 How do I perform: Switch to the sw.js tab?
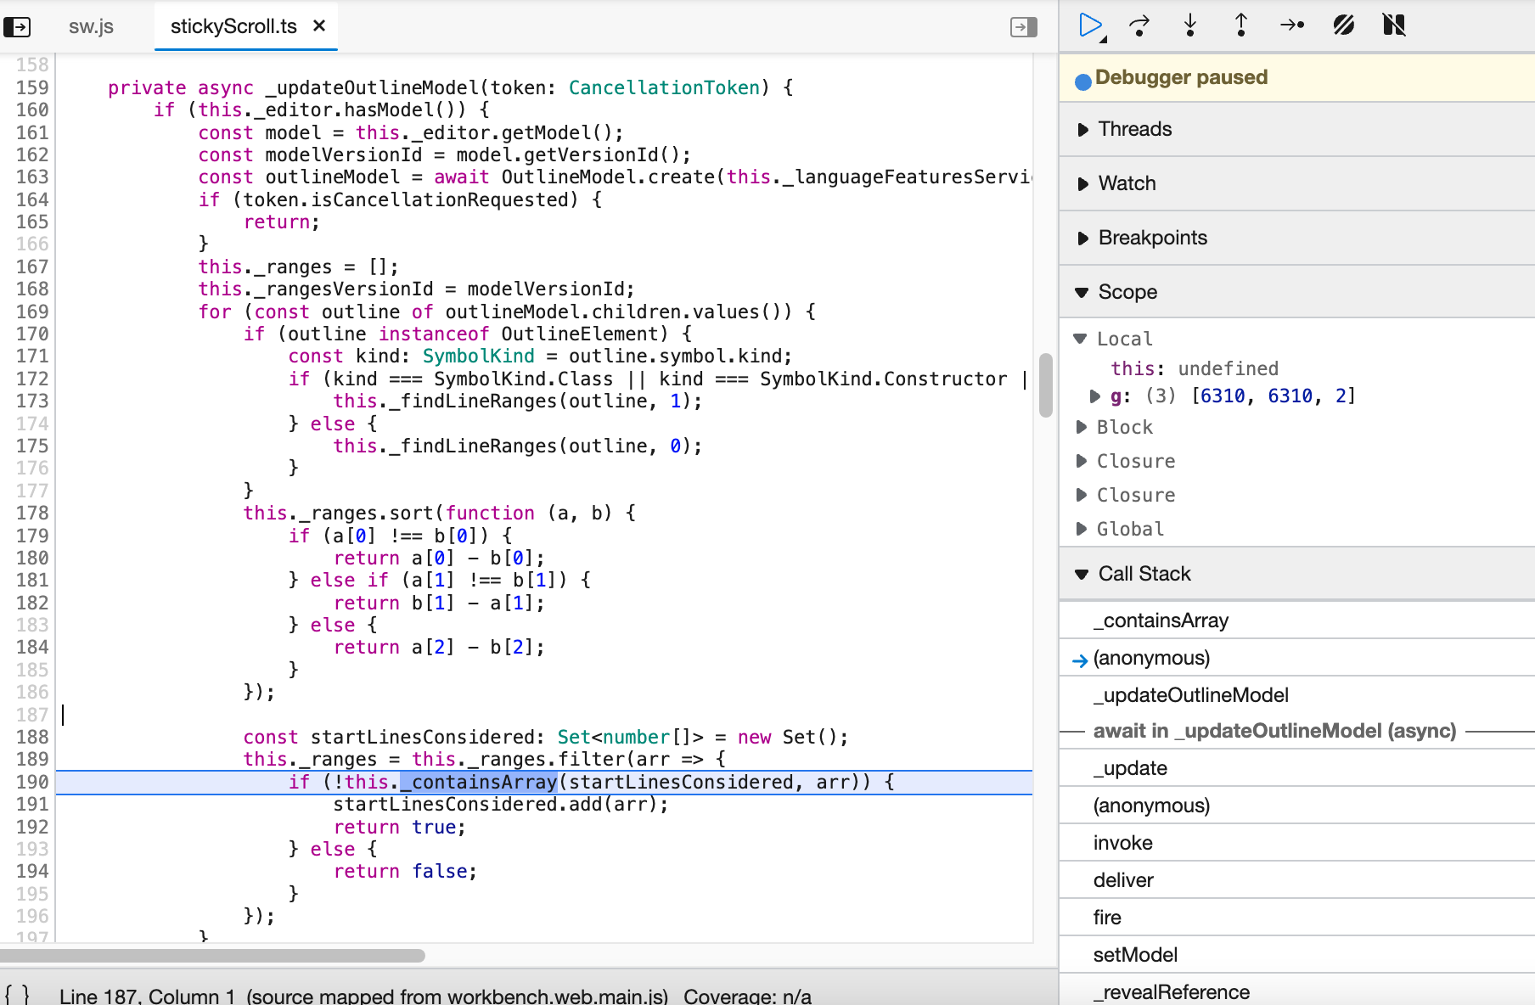92,26
